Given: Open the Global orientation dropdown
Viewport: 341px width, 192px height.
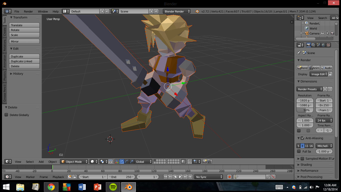Looking at the screenshot, I should [143, 162].
